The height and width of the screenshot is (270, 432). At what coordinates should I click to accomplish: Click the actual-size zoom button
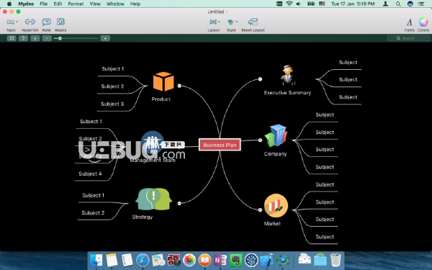pyautogui.click(x=35, y=38)
